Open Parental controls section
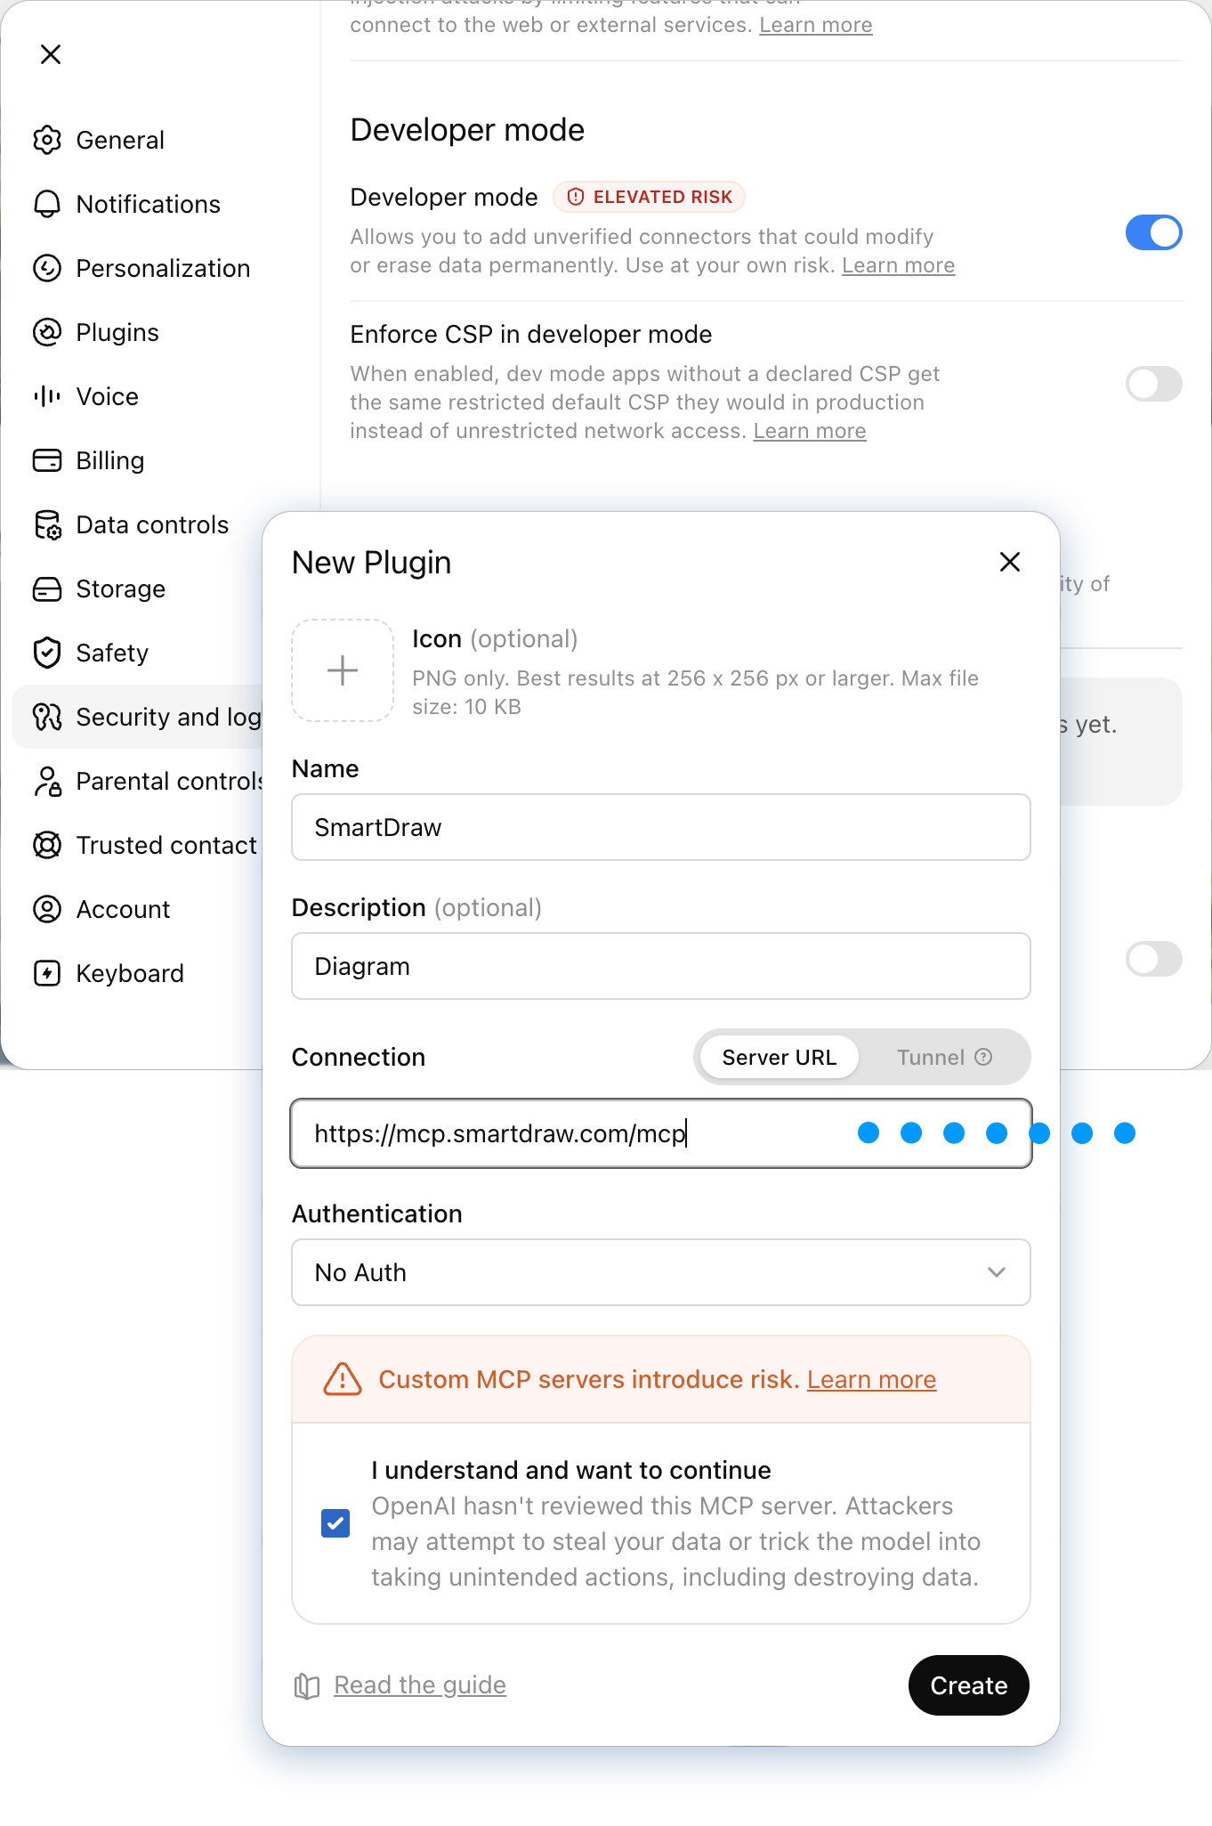The width and height of the screenshot is (1212, 1826). tap(169, 781)
